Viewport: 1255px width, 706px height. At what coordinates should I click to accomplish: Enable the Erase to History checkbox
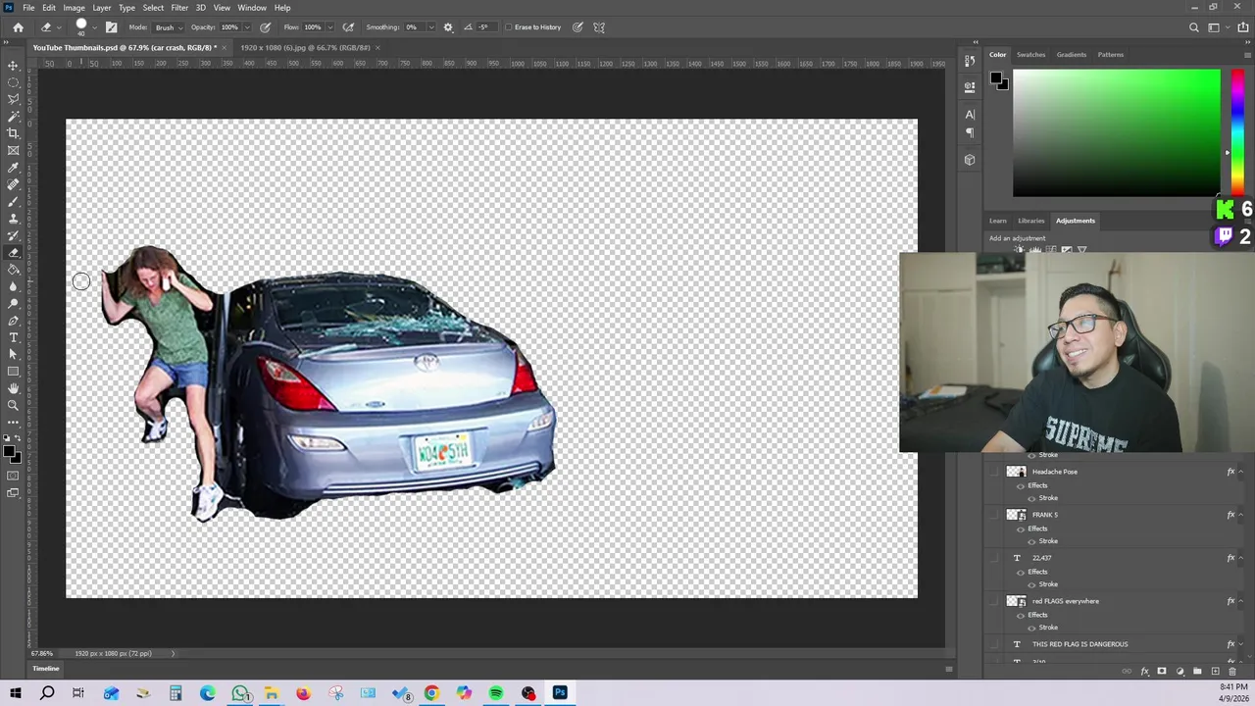pyautogui.click(x=509, y=27)
